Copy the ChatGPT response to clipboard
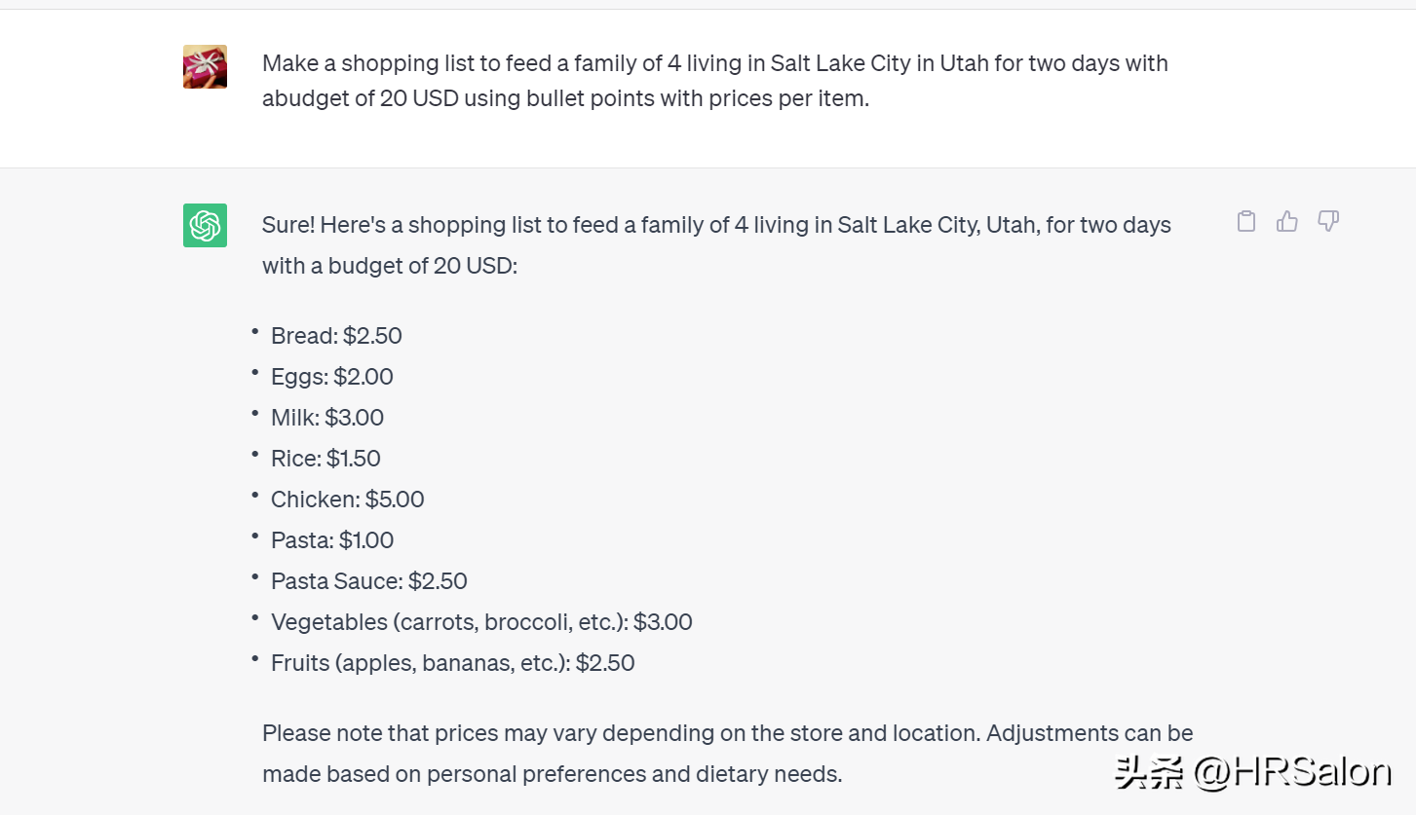This screenshot has height=815, width=1416. click(x=1245, y=221)
